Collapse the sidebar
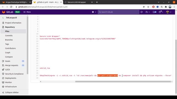This screenshot has width=177, height=99. pos(11,92)
